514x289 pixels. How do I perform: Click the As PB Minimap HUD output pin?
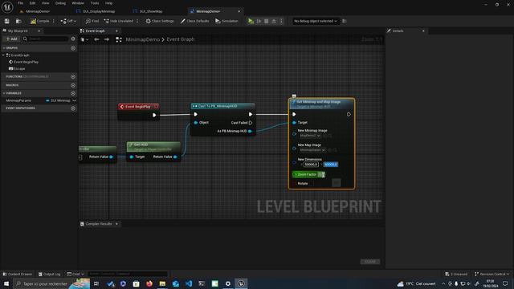point(250,131)
